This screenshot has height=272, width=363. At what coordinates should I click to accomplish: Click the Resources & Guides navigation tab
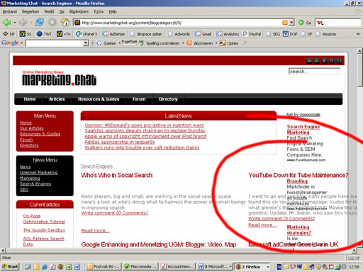pyautogui.click(x=99, y=99)
